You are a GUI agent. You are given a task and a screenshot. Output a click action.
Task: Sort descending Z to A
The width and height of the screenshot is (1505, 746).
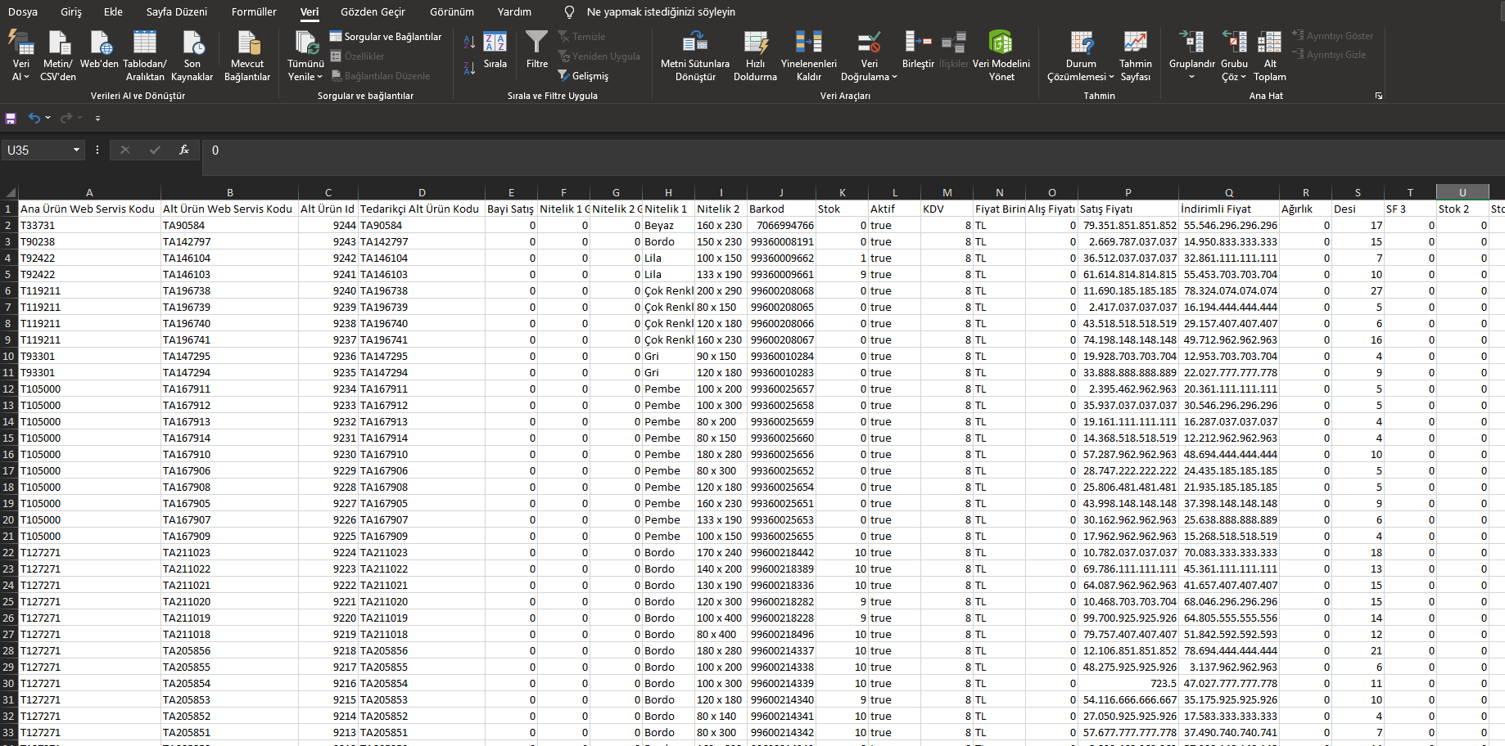[469, 68]
